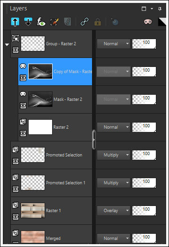Screen dimensions: 169x247
Task: Click the pin auto-hide icon
Action: (160, 8)
